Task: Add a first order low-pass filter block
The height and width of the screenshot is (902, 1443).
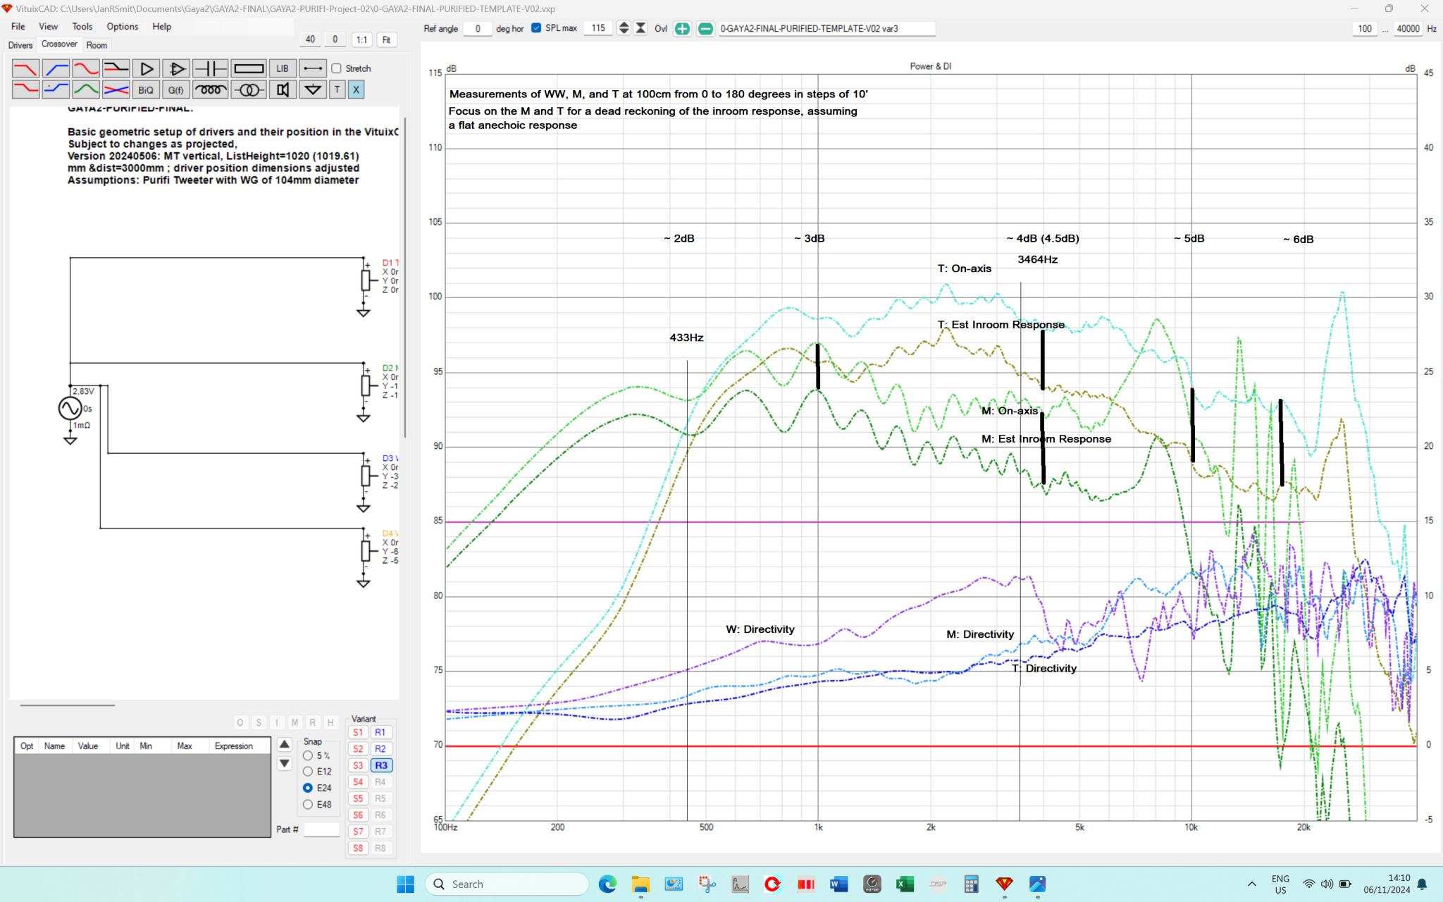Action: pos(25,68)
